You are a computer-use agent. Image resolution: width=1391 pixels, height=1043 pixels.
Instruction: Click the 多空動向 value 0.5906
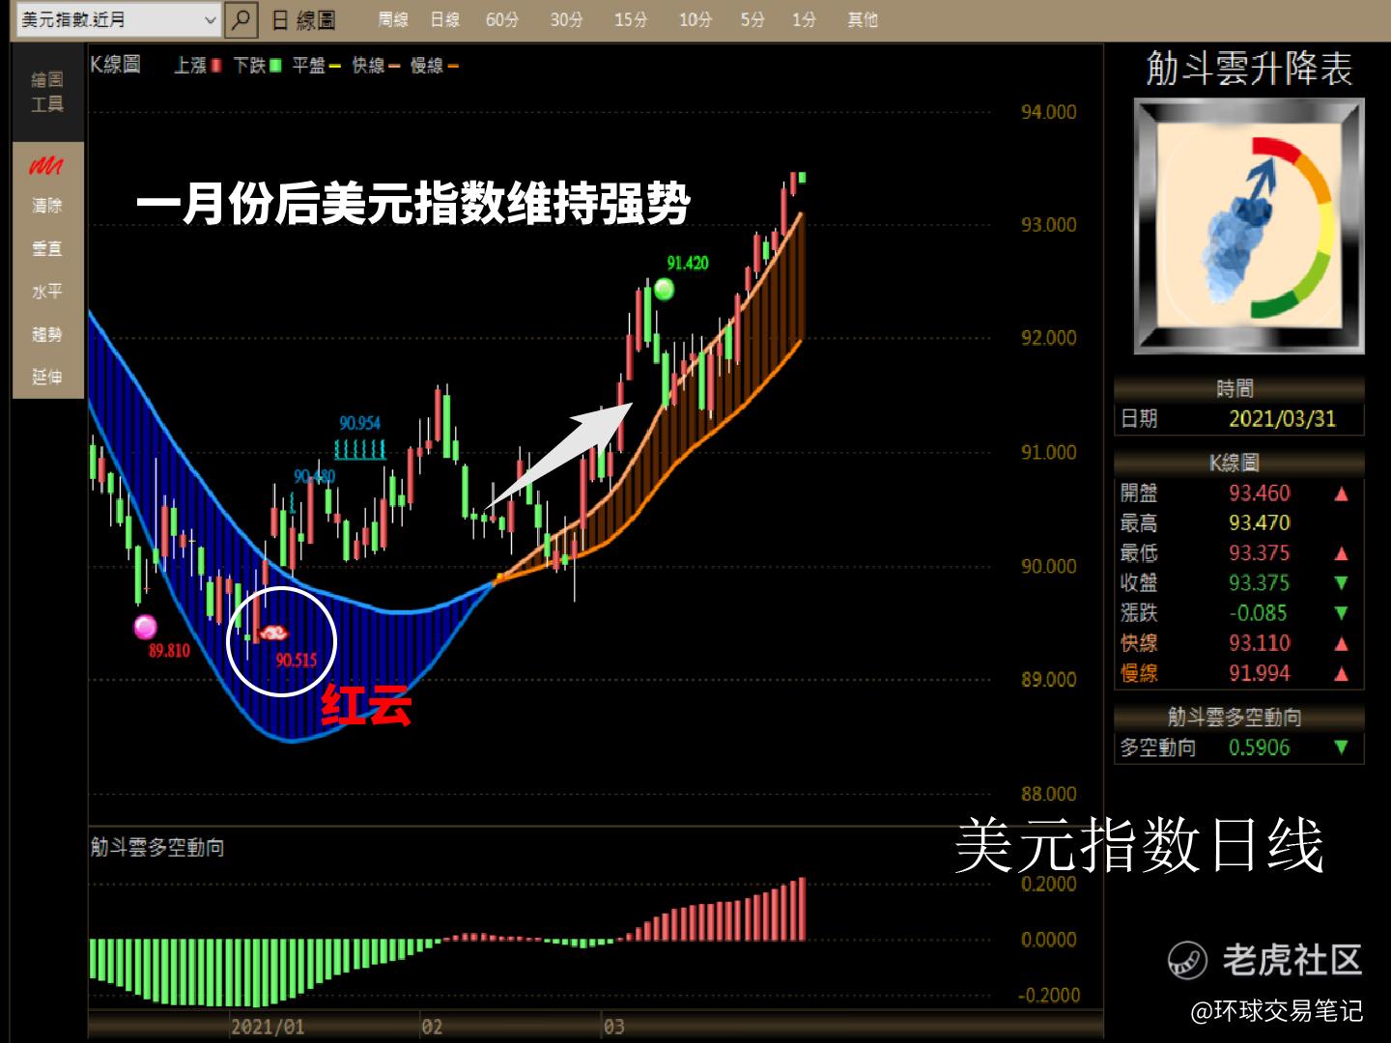click(x=1260, y=747)
